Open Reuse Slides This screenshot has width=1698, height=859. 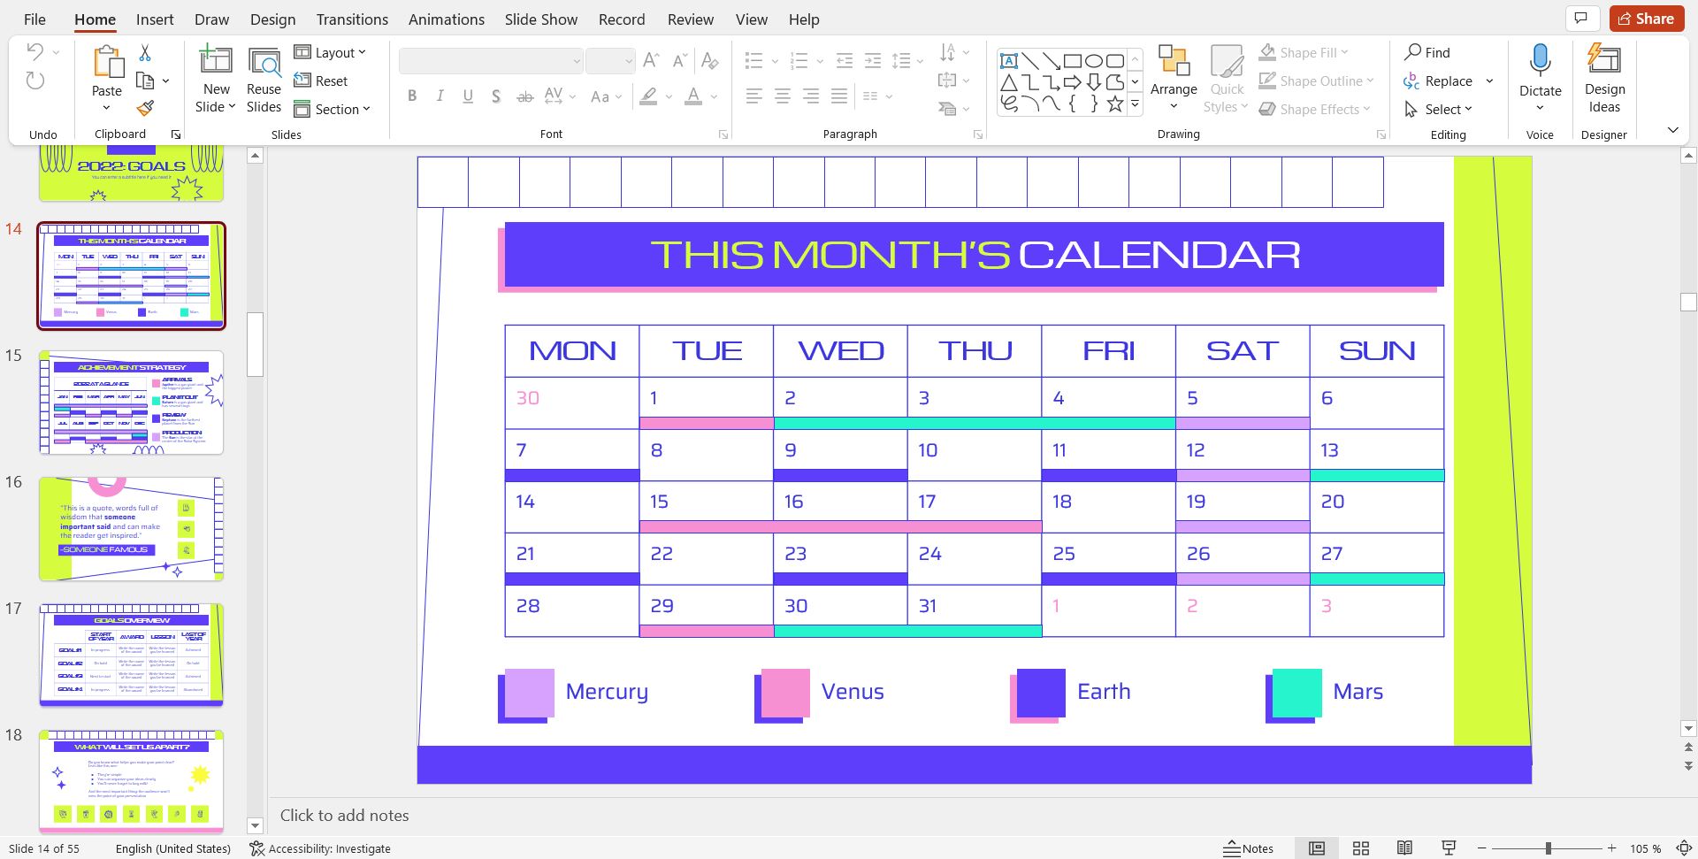pyautogui.click(x=263, y=78)
